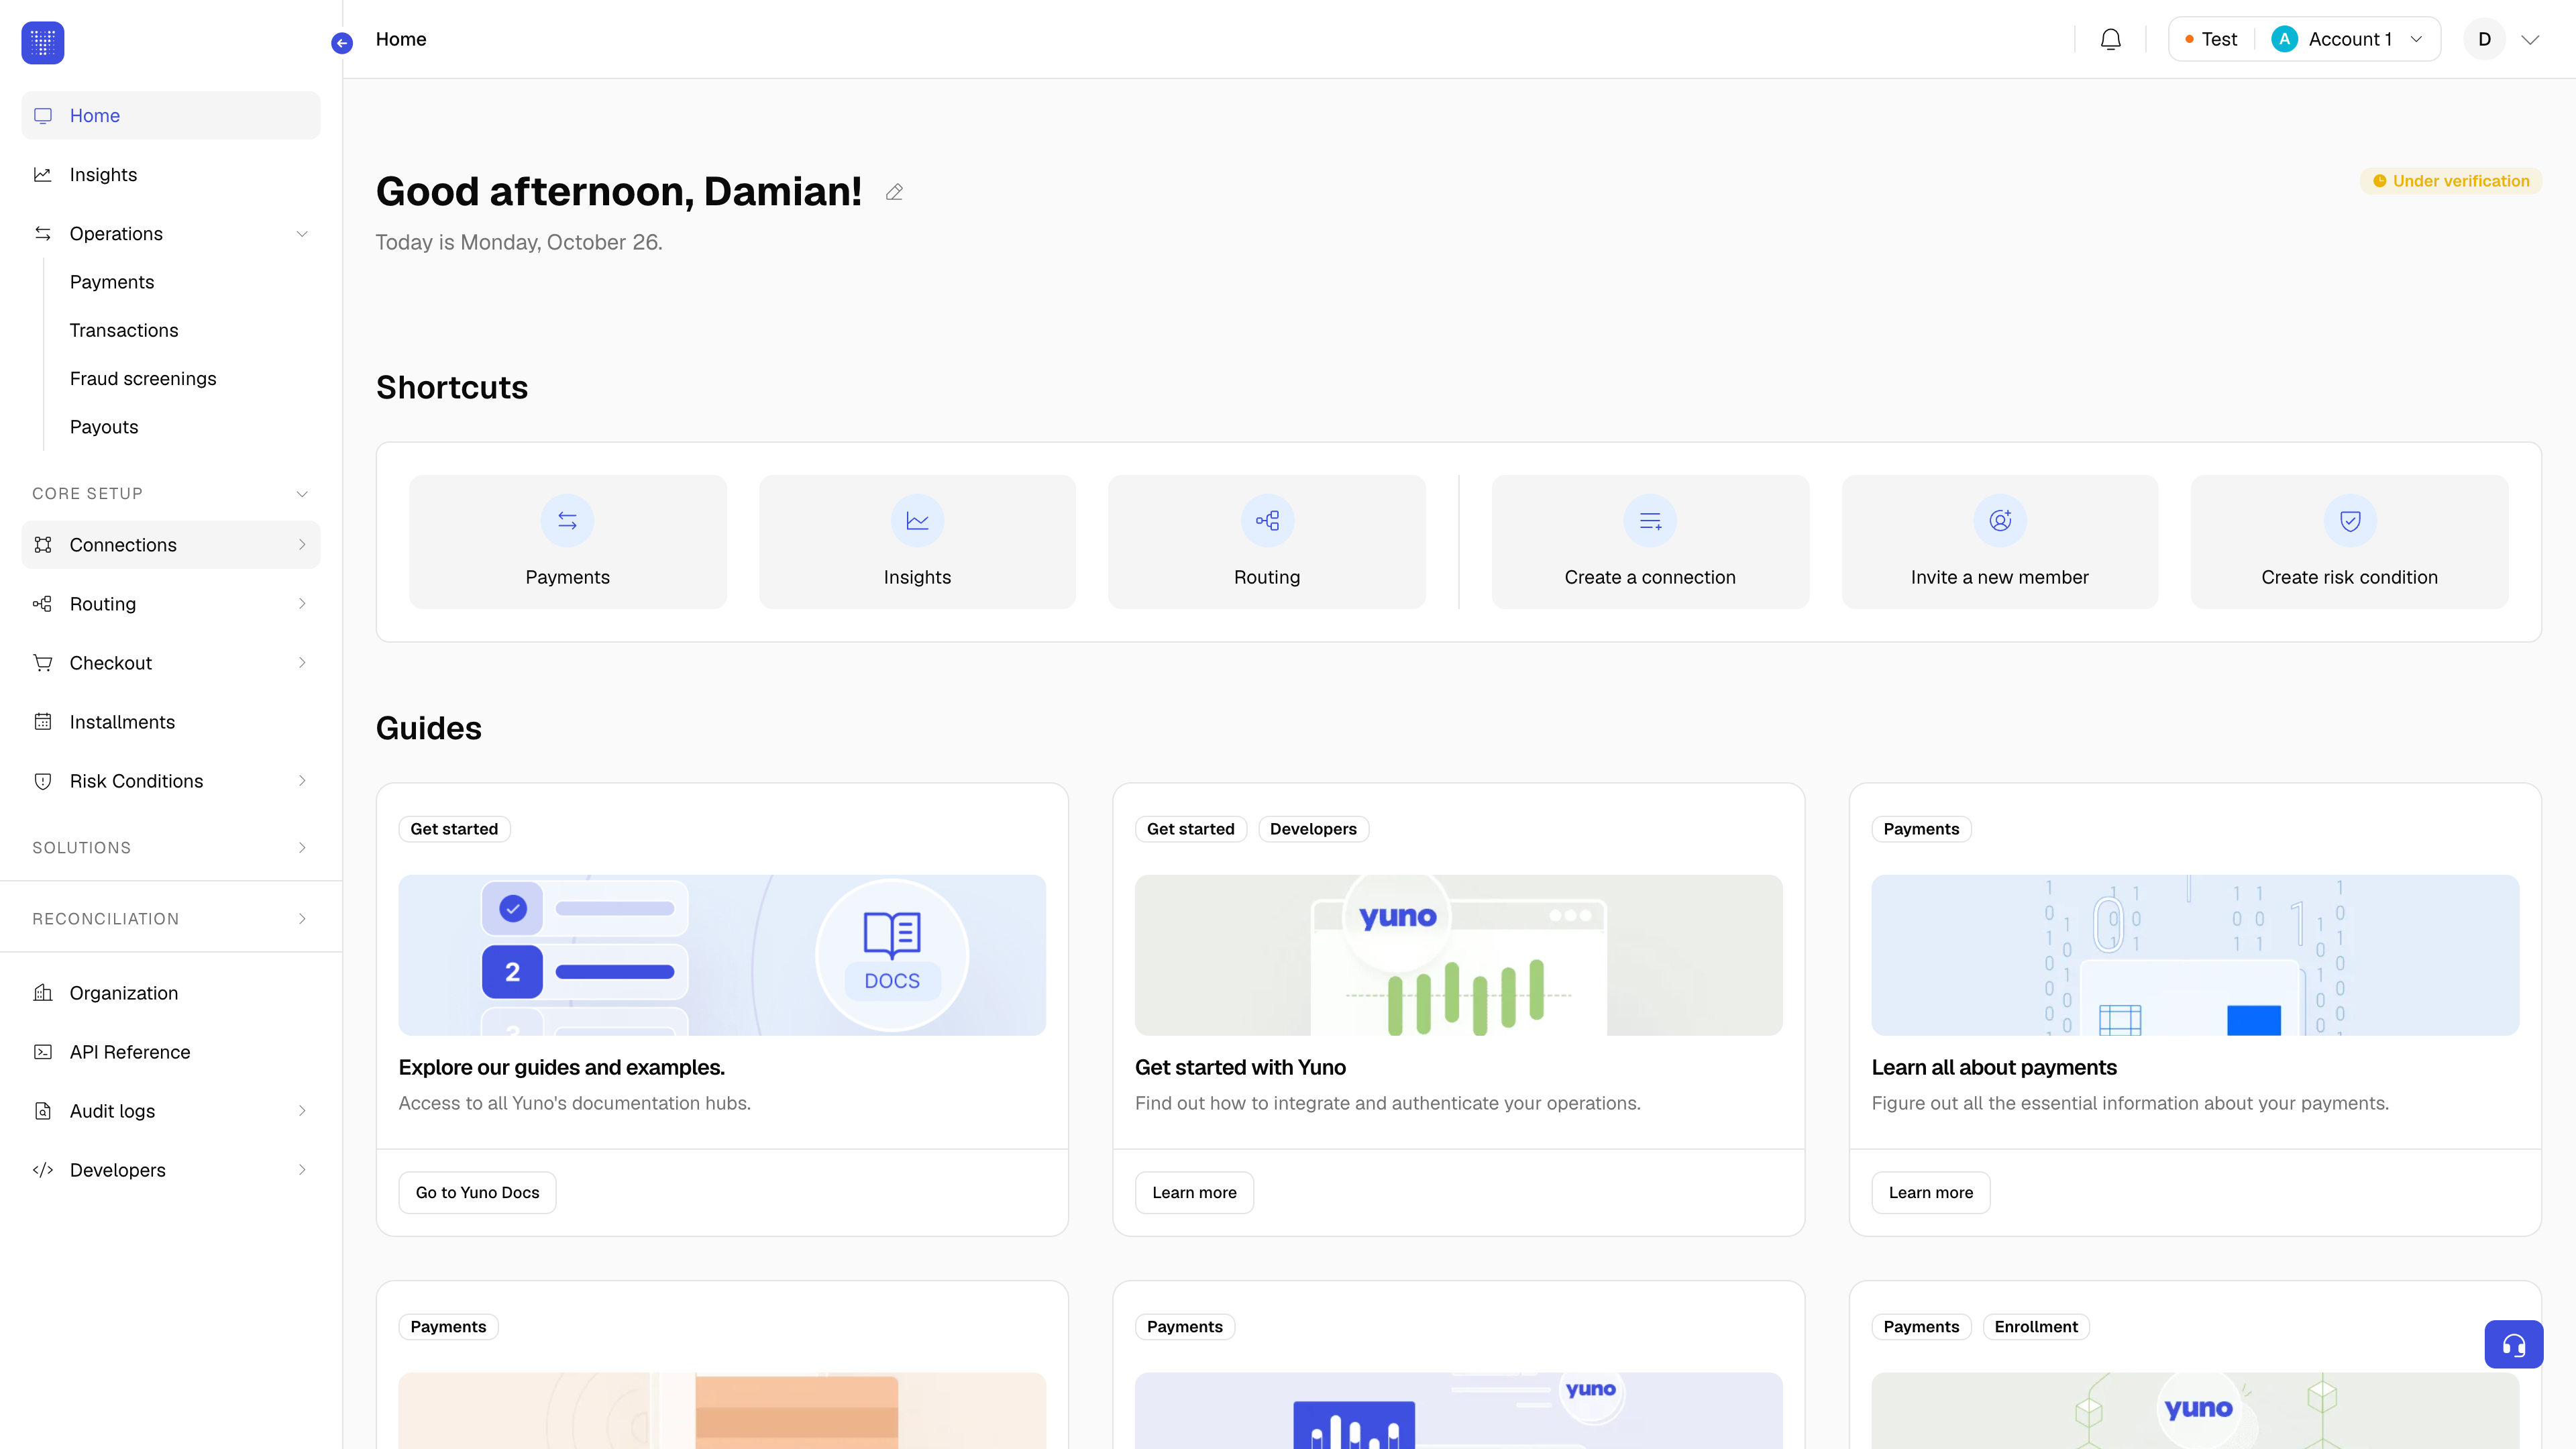The image size is (2576, 1449).
Task: Click Invite a new member icon
Action: coord(2000,520)
